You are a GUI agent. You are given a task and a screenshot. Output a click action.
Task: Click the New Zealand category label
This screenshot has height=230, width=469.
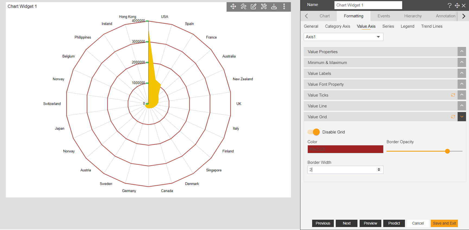click(x=243, y=79)
